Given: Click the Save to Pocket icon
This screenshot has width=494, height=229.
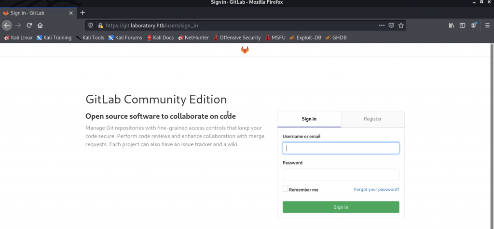Looking at the screenshot, I should coord(391,25).
